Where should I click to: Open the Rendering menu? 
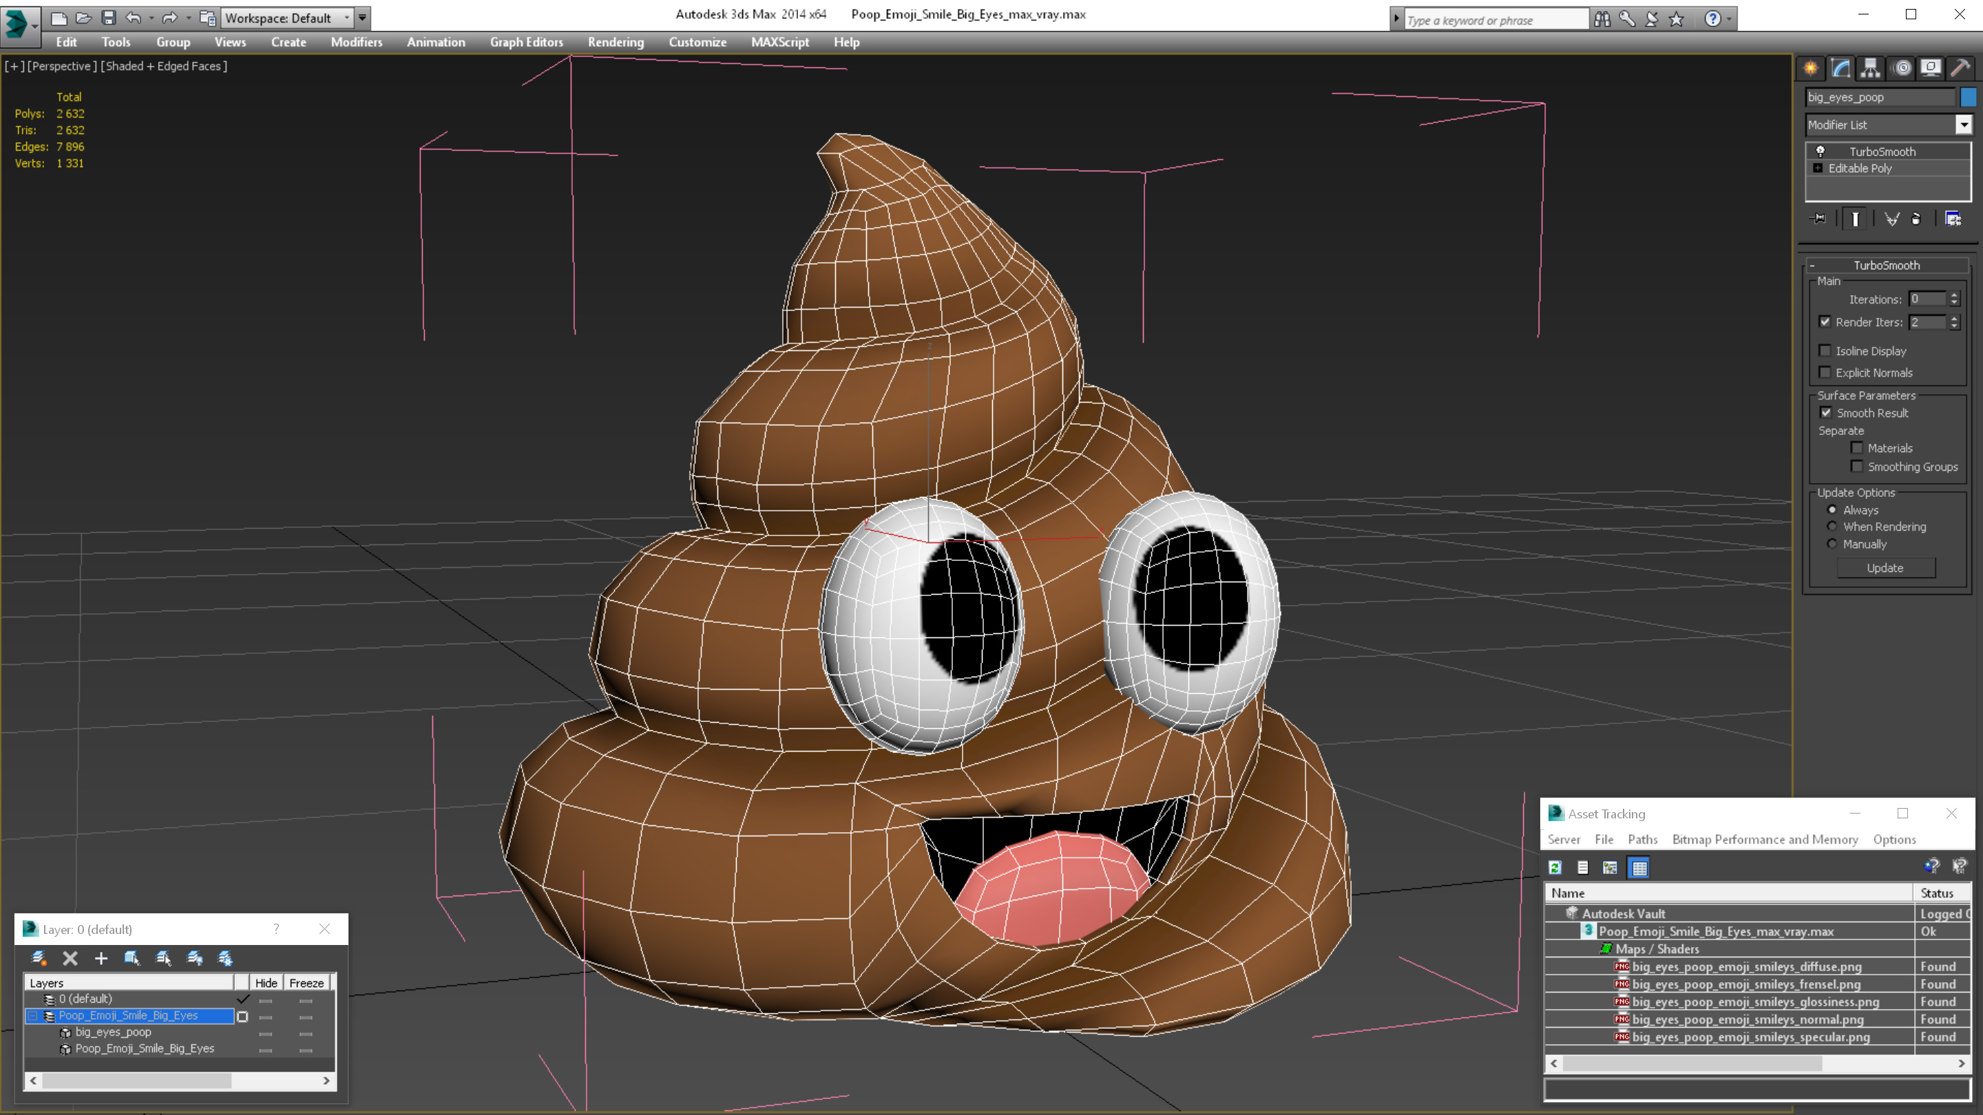[x=615, y=42]
